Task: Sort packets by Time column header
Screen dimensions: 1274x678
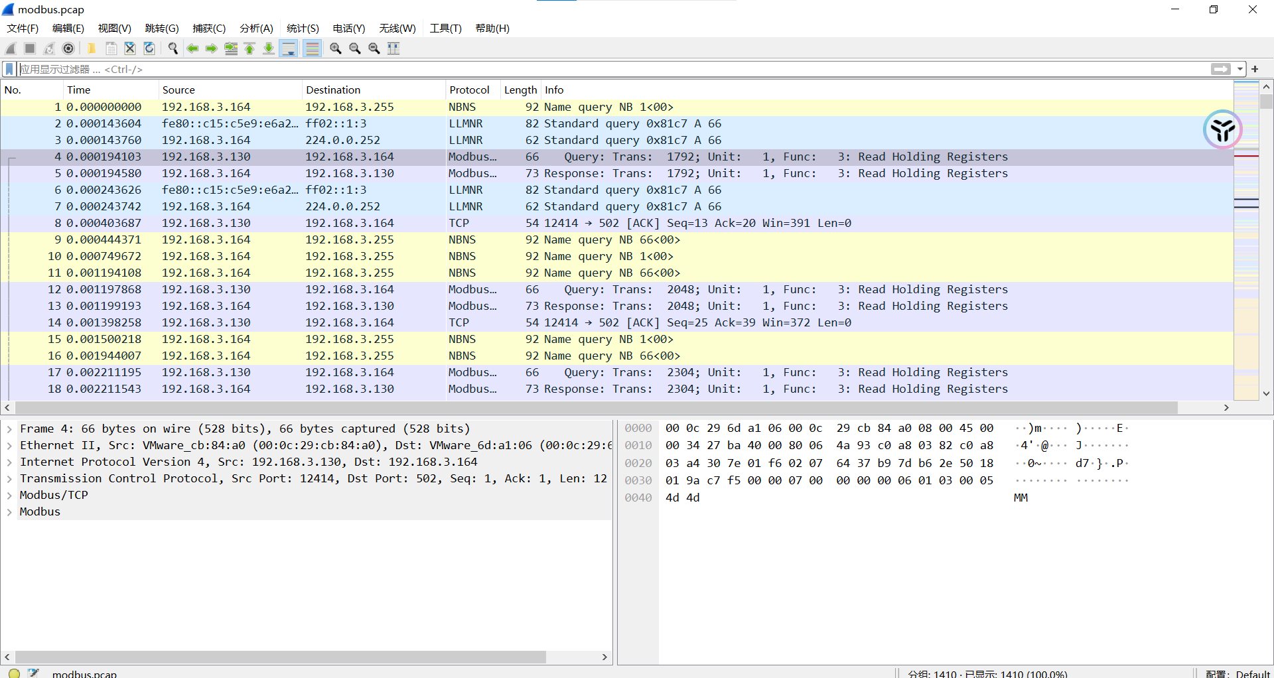Action: click(111, 90)
